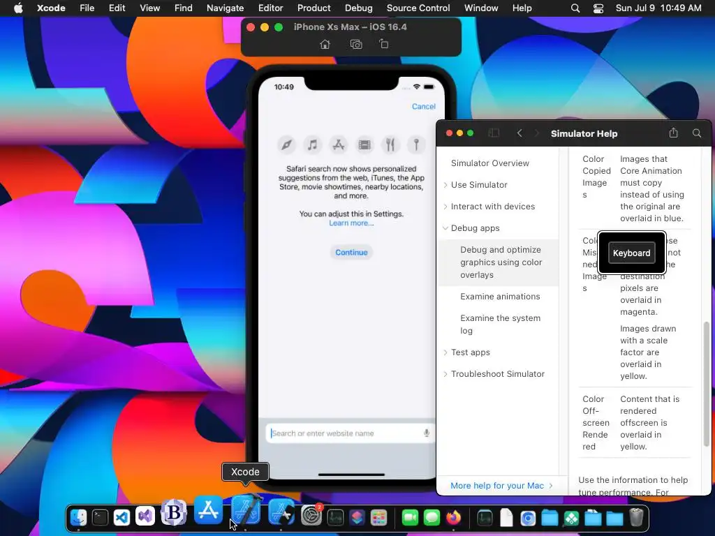Go back in Simulator Help

tap(519, 133)
